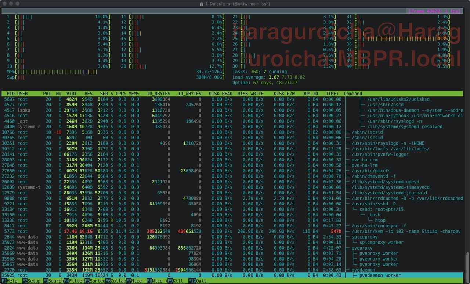Exit htop via F10 Quit
Image resolution: width=470 pixels, height=284 pixels.
click(x=197, y=281)
